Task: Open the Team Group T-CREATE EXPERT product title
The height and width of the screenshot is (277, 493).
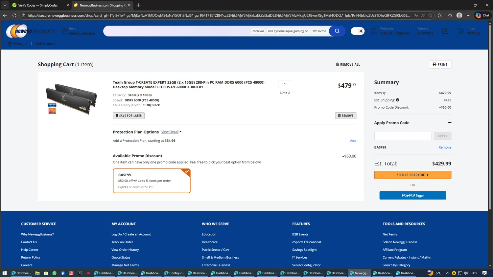Action: 188,85
